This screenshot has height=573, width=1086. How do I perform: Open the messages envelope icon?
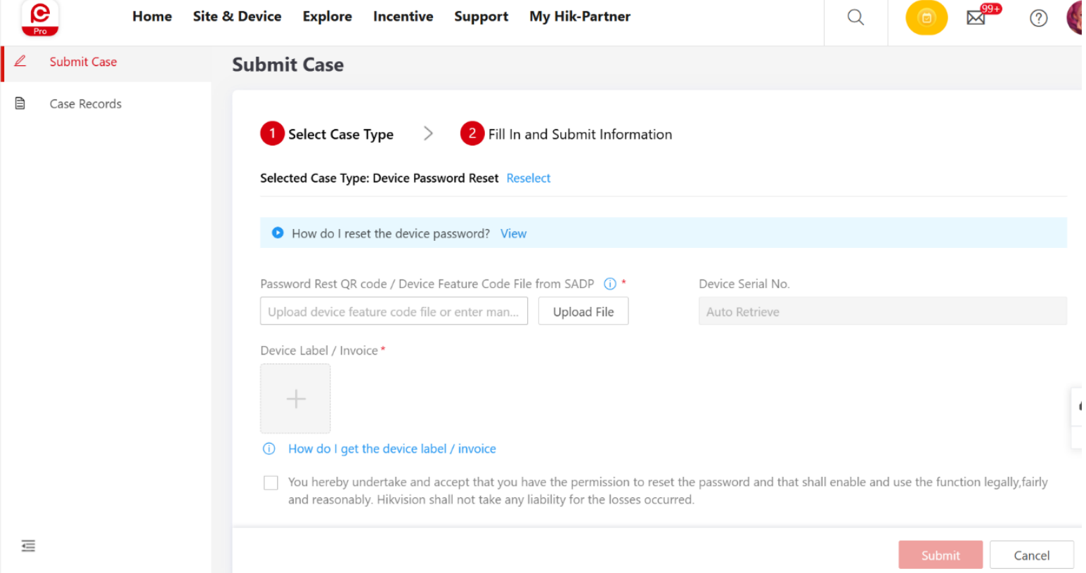(x=976, y=18)
